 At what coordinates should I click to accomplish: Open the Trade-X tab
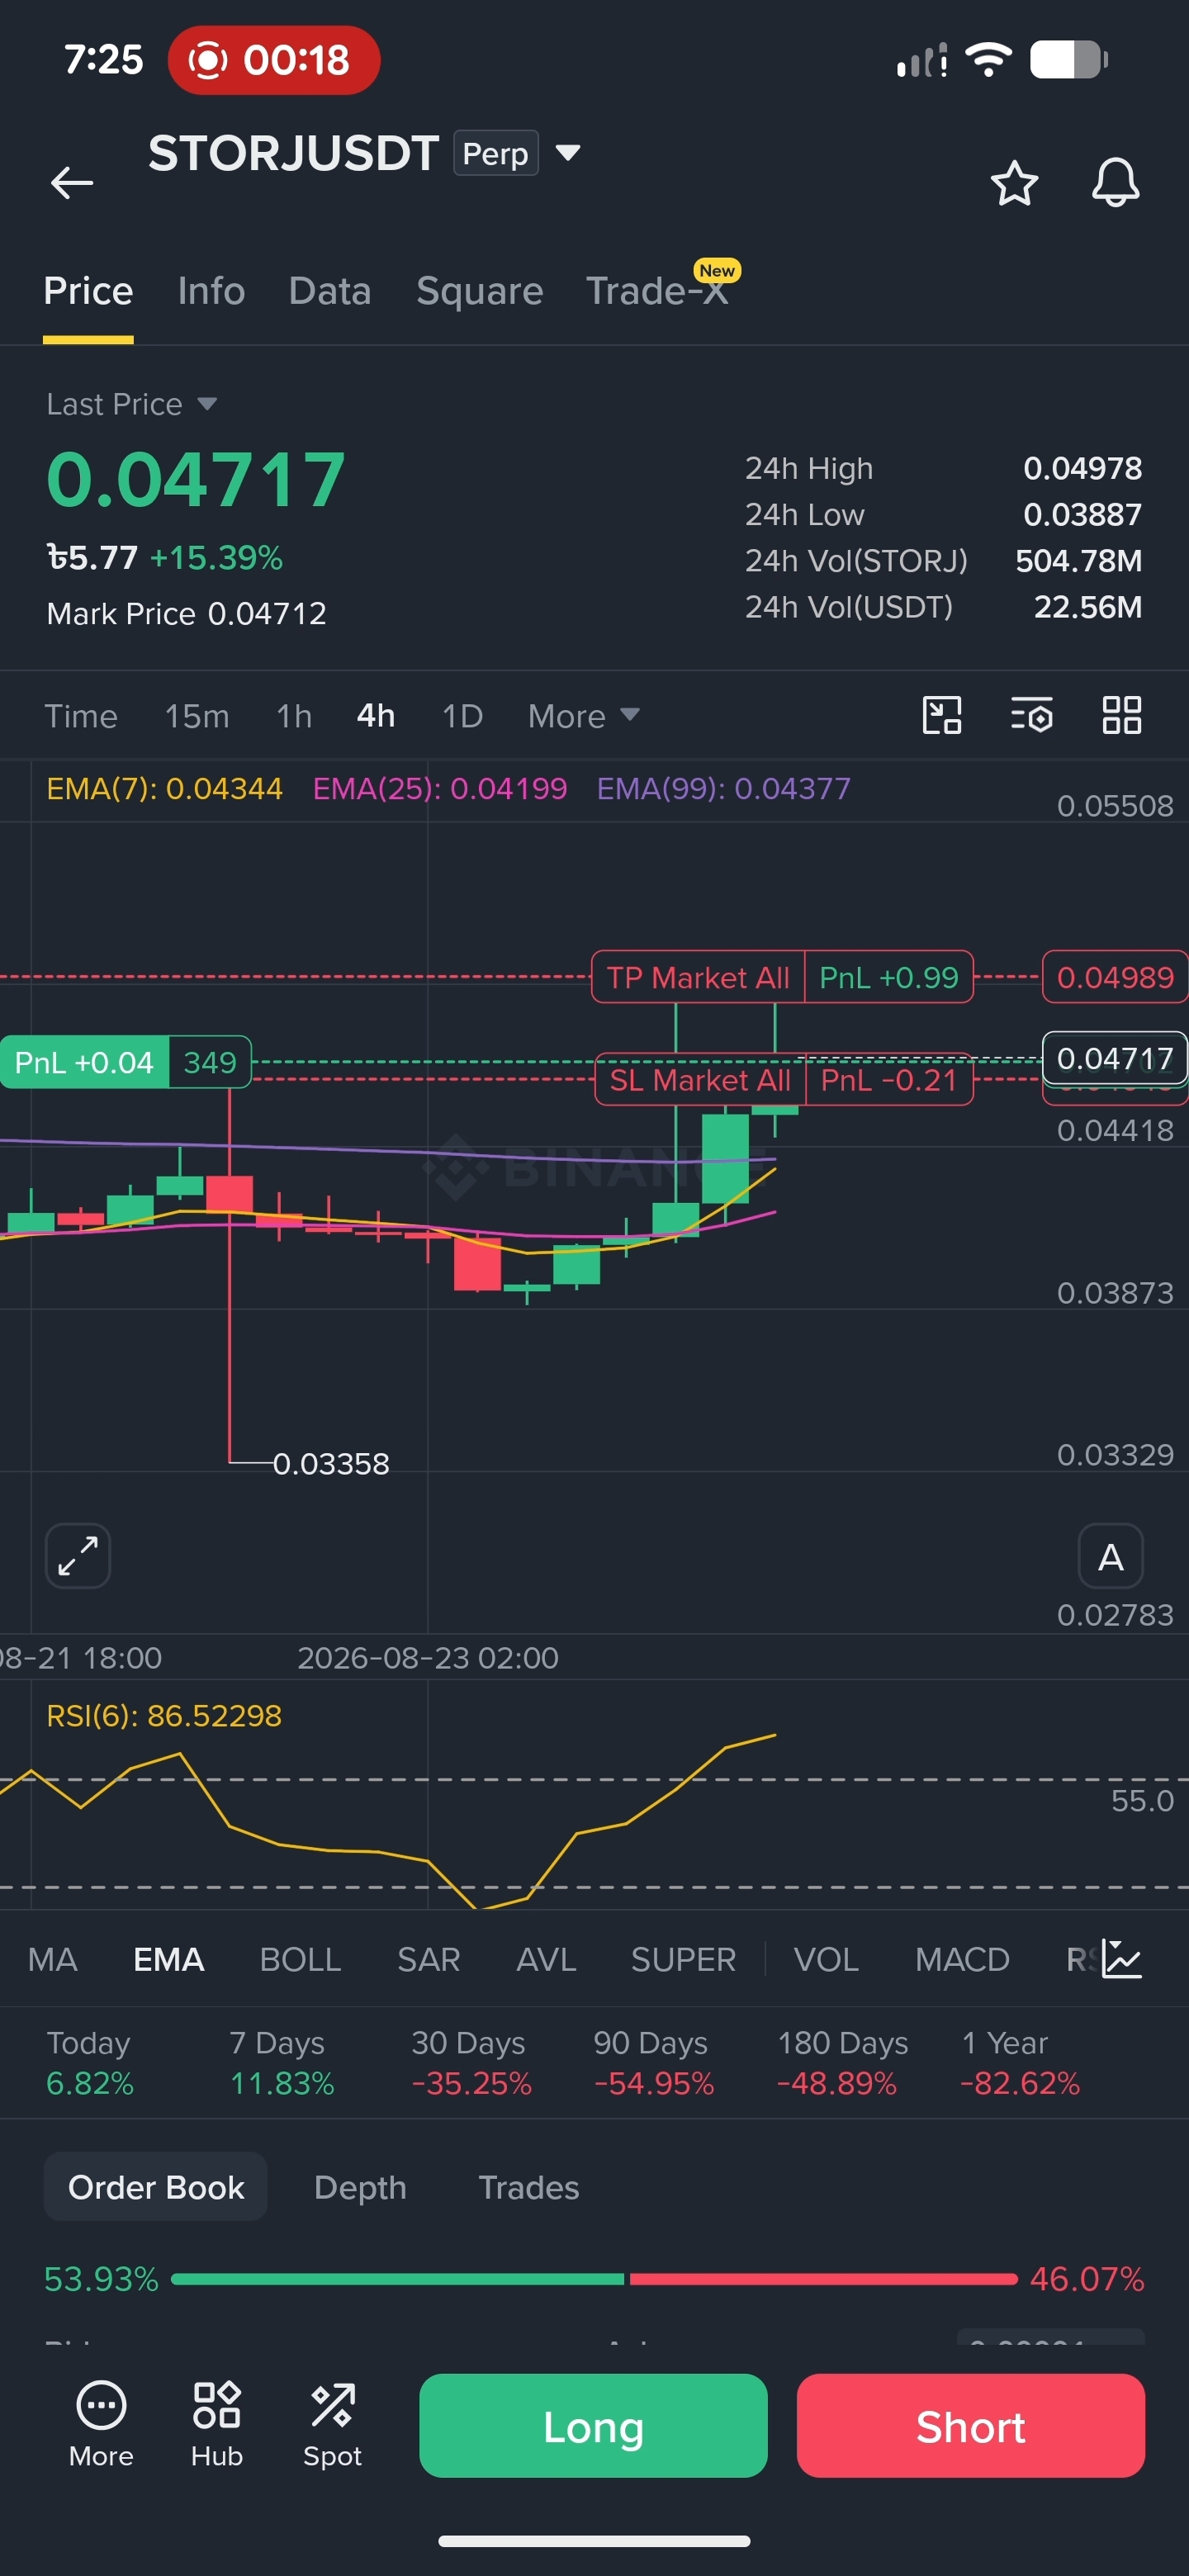tap(657, 291)
